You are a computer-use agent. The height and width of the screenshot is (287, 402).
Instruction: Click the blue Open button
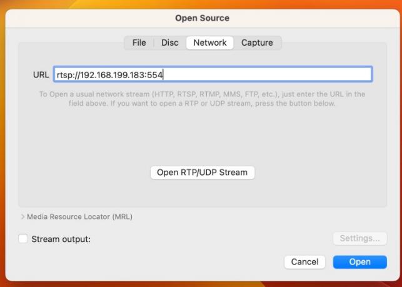click(x=359, y=262)
